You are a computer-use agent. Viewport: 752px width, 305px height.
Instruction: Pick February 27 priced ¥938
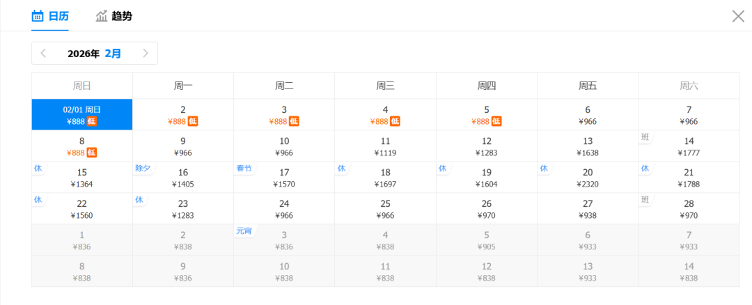(588, 209)
